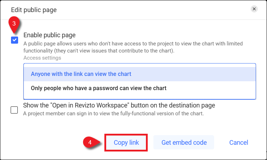
Task: Click the red step 3 marker
Action: (x=14, y=23)
